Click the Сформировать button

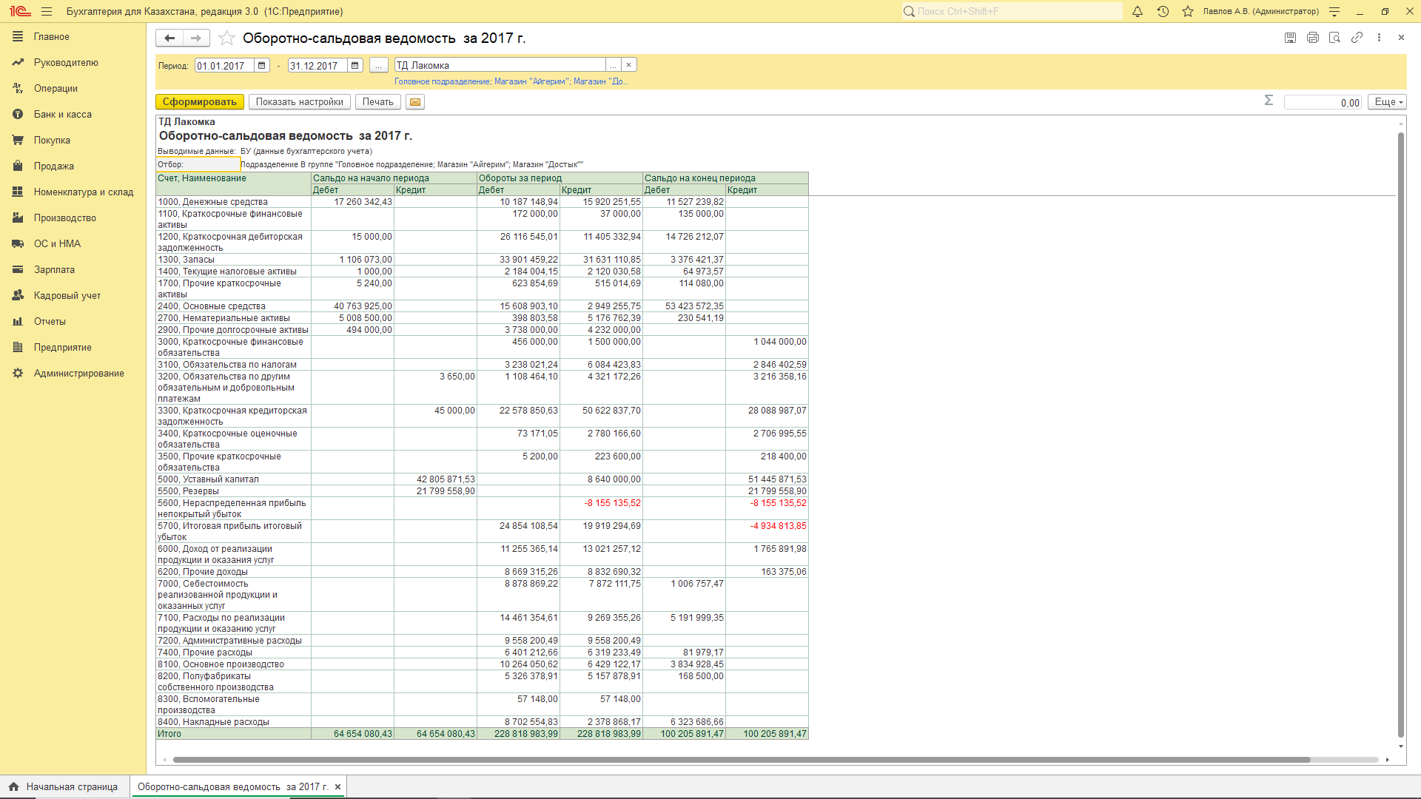(199, 102)
